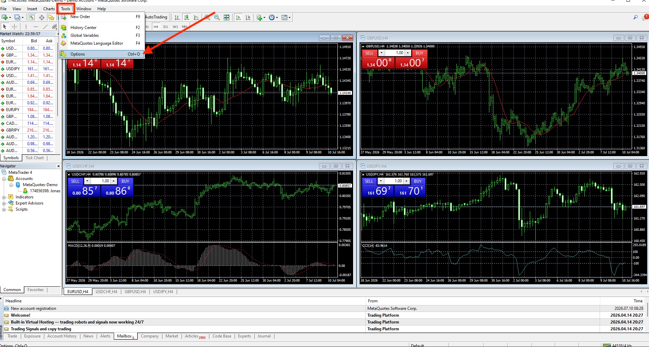Click the New Chart toolbar icon
The height and width of the screenshot is (347, 649).
[x=5, y=17]
